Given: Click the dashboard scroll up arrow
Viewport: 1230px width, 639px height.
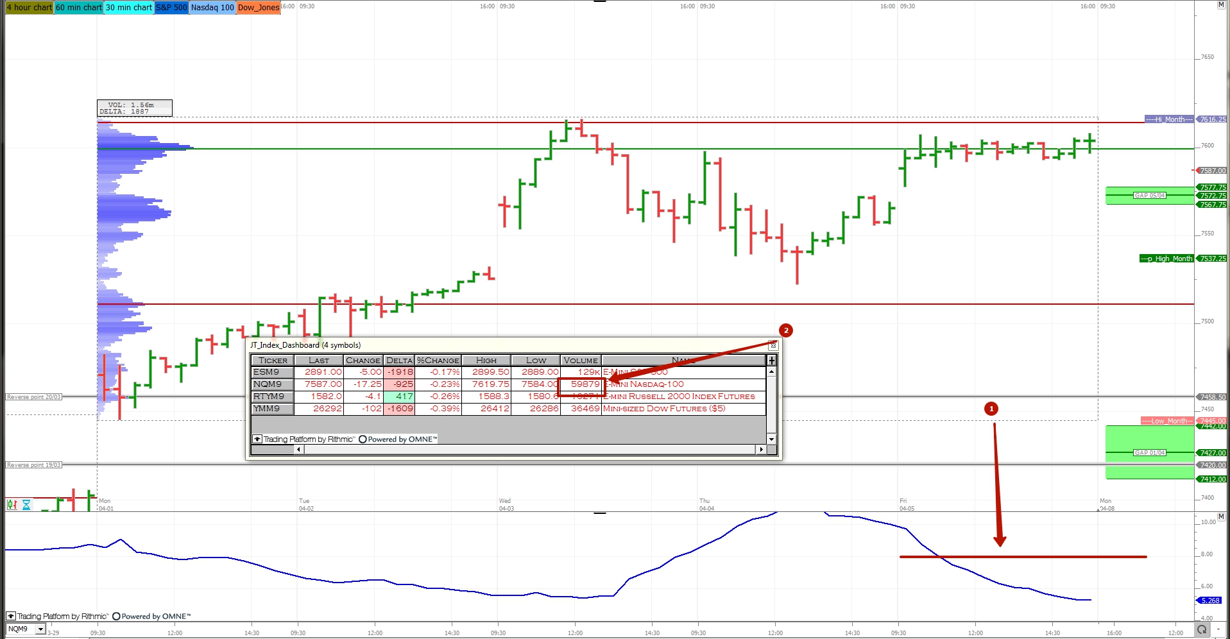Looking at the screenshot, I should (x=771, y=371).
